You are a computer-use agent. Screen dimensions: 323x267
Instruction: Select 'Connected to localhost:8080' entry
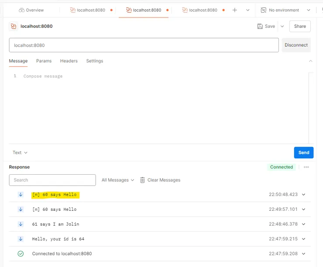coord(62,253)
